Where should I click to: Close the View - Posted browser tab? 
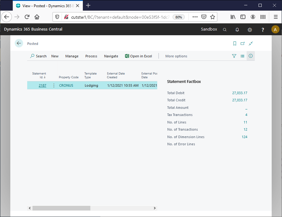pyautogui.click(x=78, y=6)
